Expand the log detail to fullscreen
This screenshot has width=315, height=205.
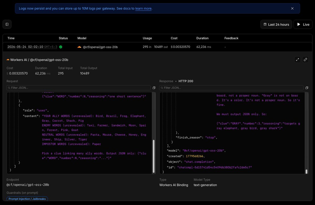(298, 60)
